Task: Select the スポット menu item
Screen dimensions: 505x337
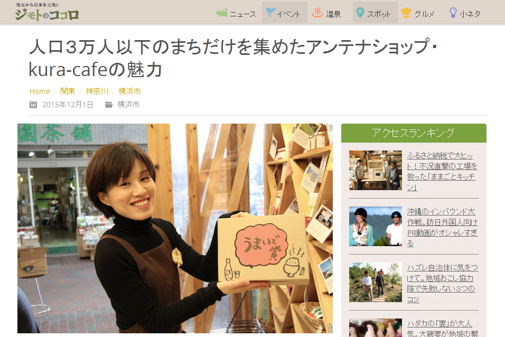Action: (375, 12)
